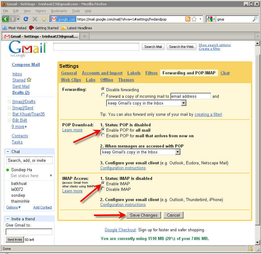The image size is (261, 254).
Task: Click the forwarding email address field
Action: click(x=191, y=96)
